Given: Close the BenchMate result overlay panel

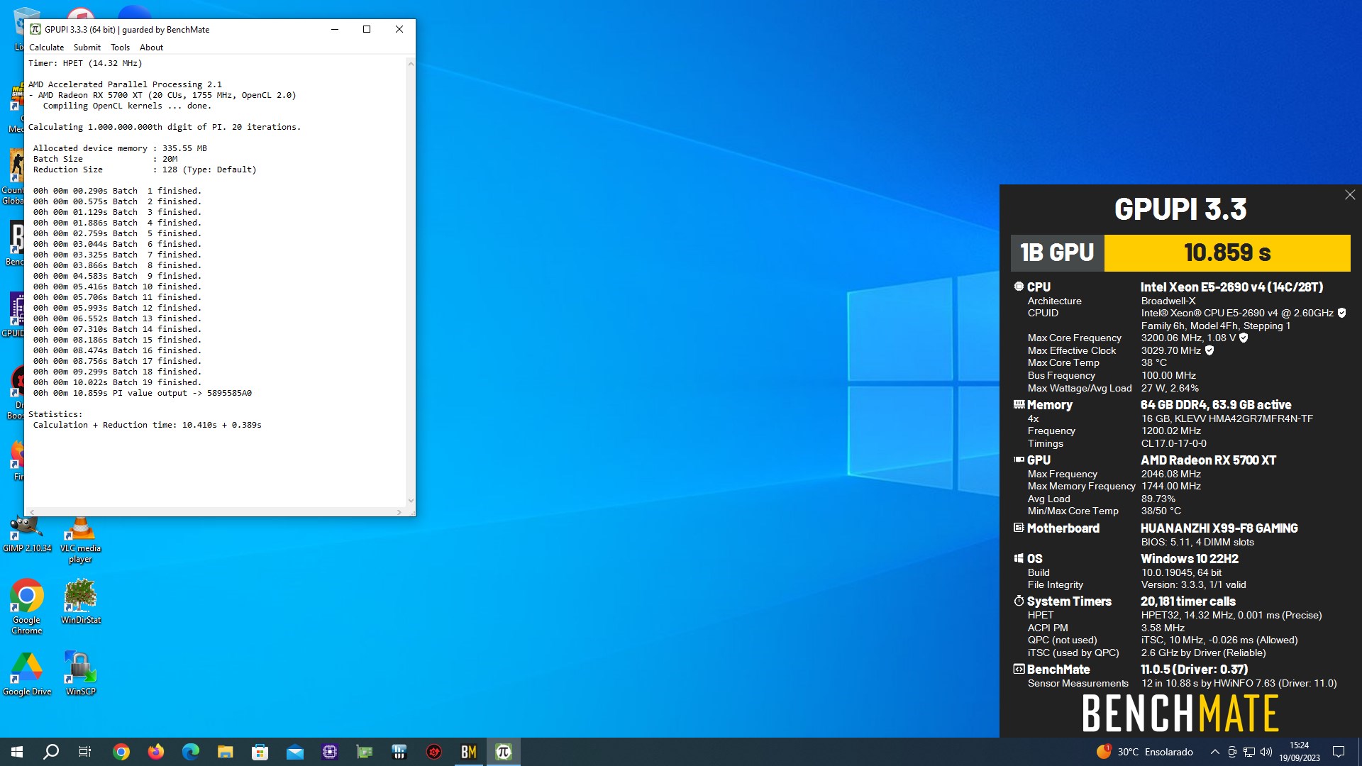Looking at the screenshot, I should click(x=1350, y=195).
